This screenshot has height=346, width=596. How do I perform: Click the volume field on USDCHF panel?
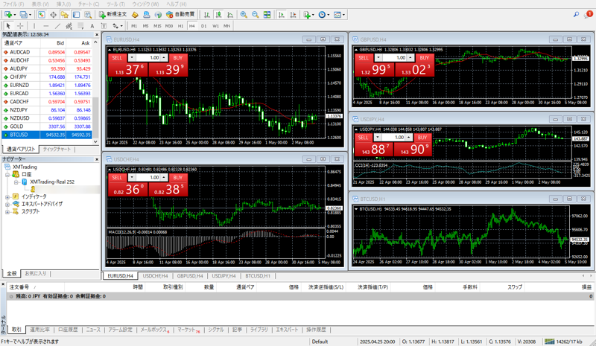148,177
